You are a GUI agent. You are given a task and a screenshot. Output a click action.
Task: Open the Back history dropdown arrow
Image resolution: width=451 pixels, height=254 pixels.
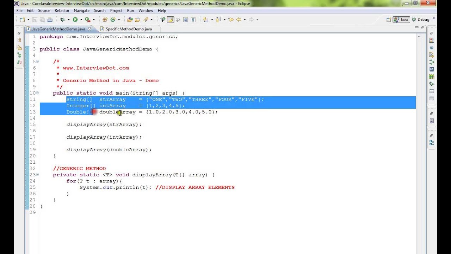245,20
